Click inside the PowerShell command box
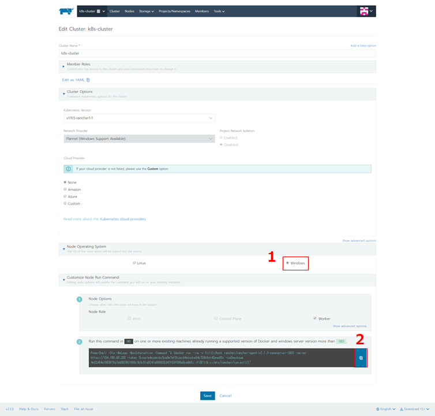Image resolution: width=435 pixels, height=416 pixels. tap(222, 358)
